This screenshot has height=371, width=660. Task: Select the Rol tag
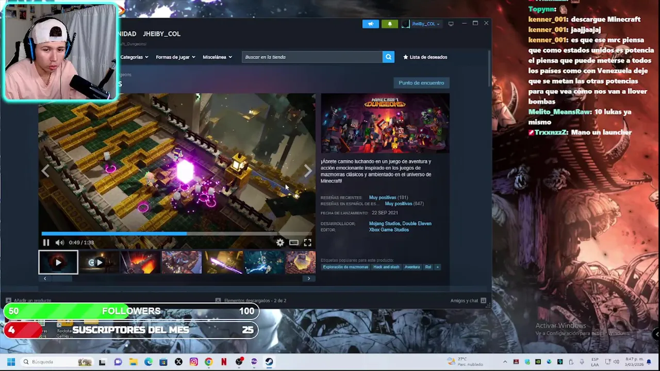click(428, 267)
